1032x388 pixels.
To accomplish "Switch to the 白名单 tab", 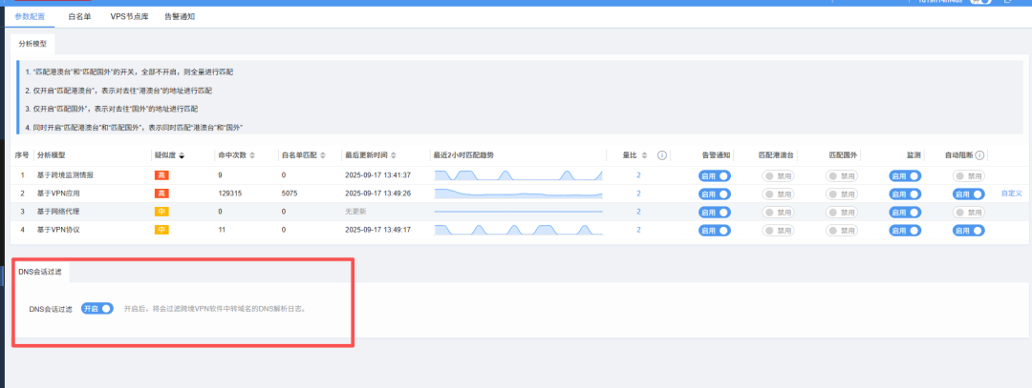I will [x=81, y=17].
